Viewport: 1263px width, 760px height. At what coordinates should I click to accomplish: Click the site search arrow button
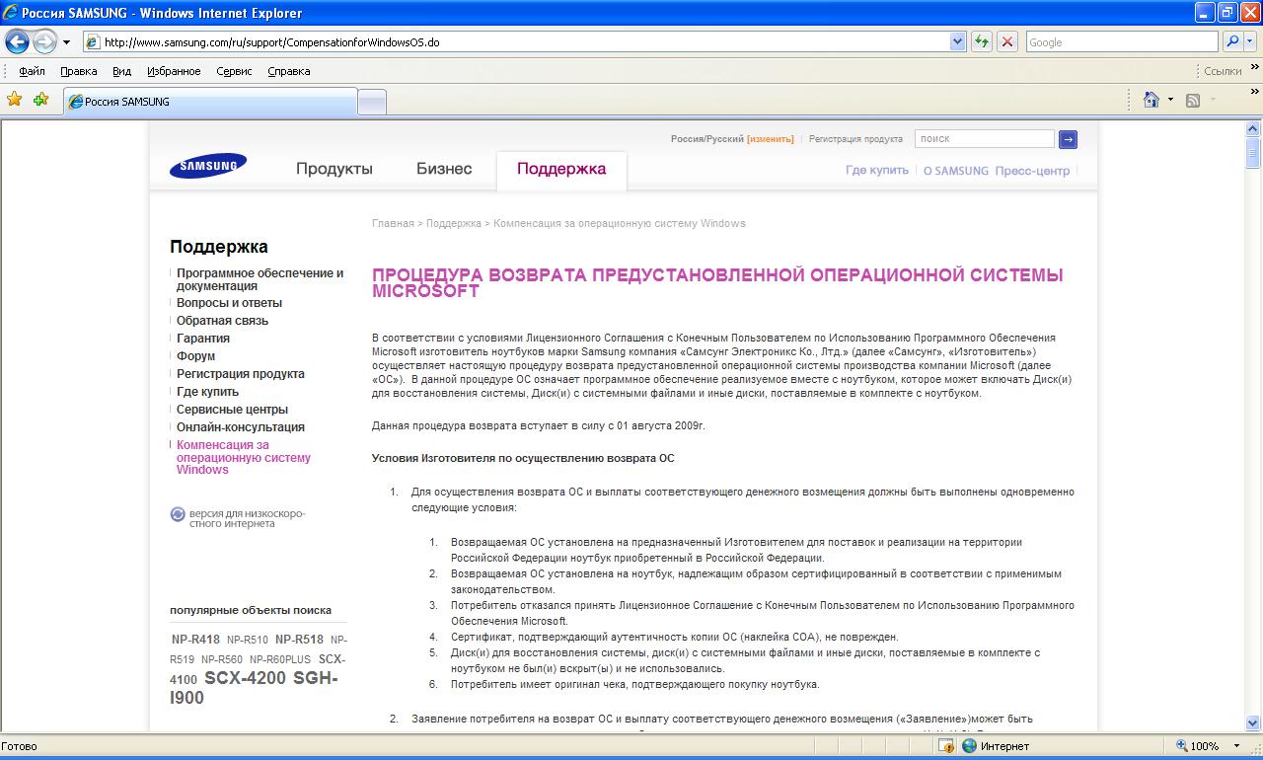[x=1068, y=140]
